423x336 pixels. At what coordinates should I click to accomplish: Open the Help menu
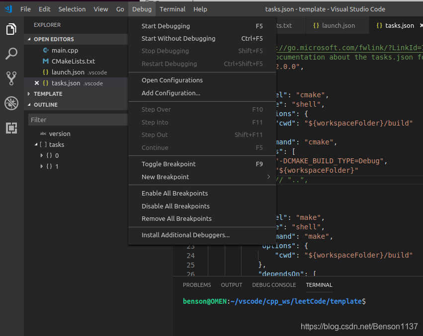pyautogui.click(x=200, y=9)
